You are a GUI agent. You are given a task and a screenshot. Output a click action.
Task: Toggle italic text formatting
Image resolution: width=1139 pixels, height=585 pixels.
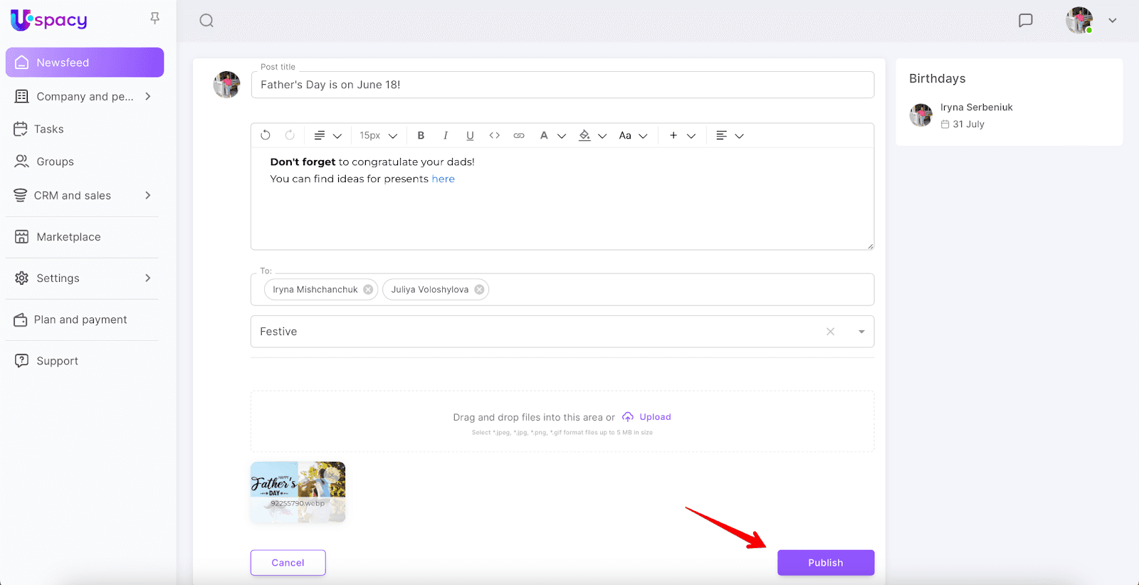pos(446,135)
